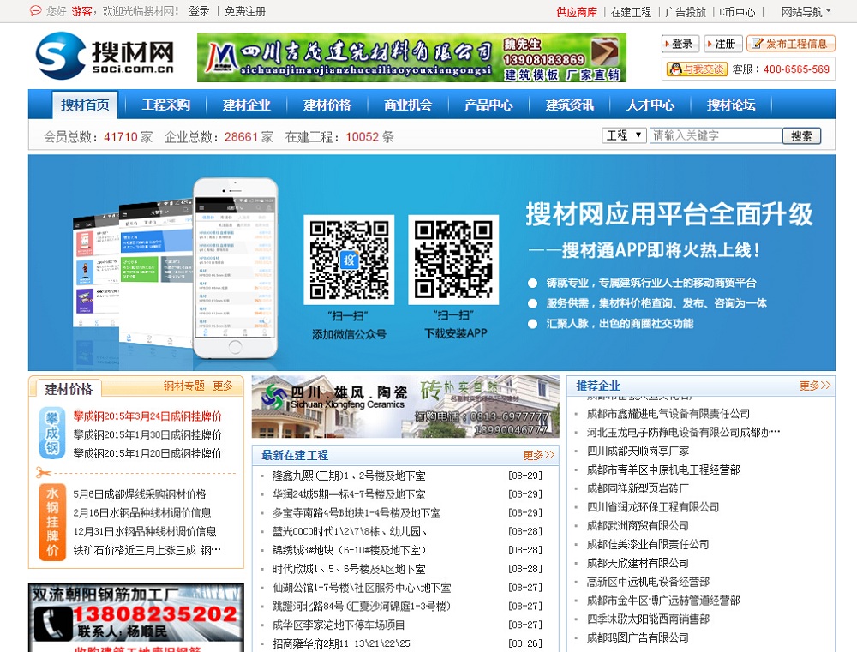The image size is (857, 652).
Task: Open project 蓝光COCO时代
Action: pyautogui.click(x=350, y=531)
